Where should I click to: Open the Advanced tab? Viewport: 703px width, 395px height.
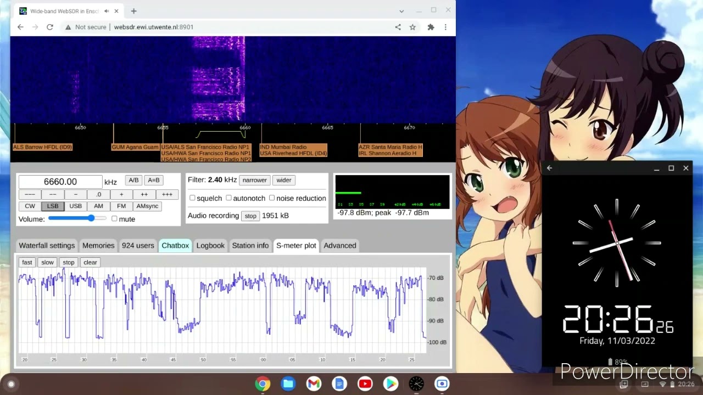[340, 246]
